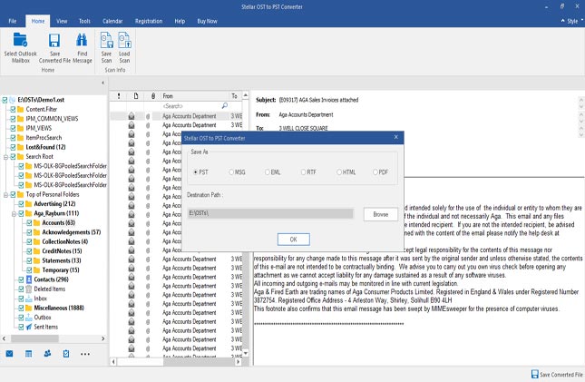Viewport: 585px width, 382px height.
Task: Toggle the E:\OSTs\Demo1.ost root checkbox
Action: [x=5, y=100]
